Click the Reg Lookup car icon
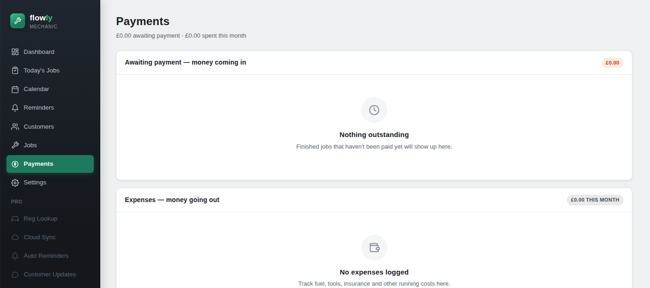Viewport: 650px width, 288px height. tap(15, 219)
